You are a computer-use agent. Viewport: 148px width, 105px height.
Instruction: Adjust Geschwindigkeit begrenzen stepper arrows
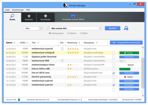81,100
